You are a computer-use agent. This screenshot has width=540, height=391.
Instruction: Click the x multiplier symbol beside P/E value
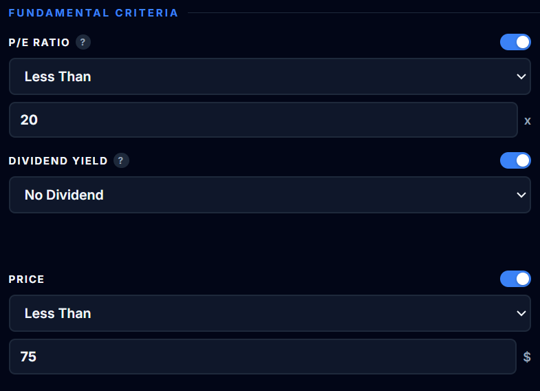point(528,120)
